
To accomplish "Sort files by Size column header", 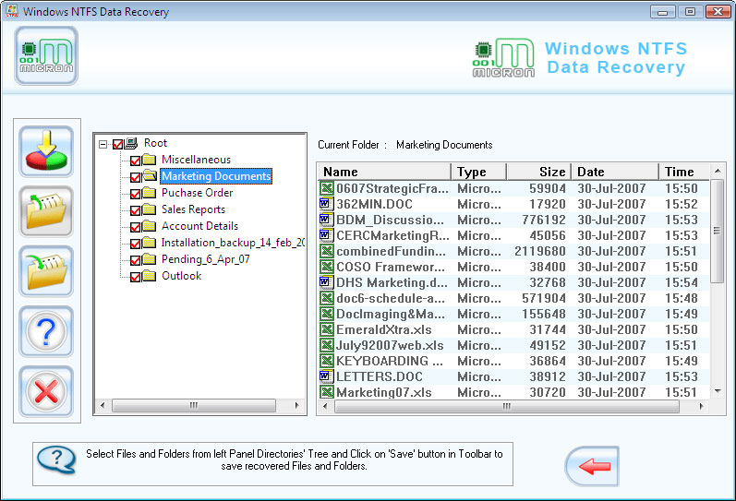I will 539,172.
